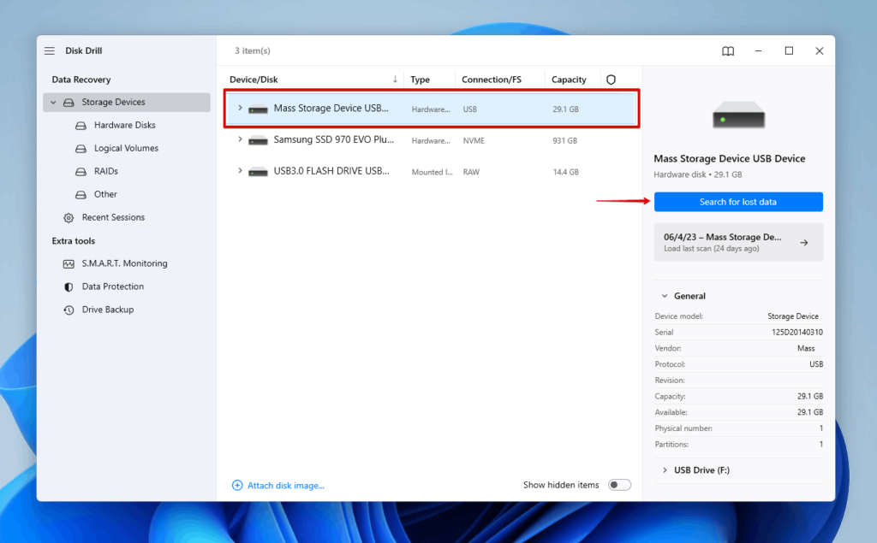Click the plus icon for Attach disk image
This screenshot has height=543, width=877.
(237, 485)
